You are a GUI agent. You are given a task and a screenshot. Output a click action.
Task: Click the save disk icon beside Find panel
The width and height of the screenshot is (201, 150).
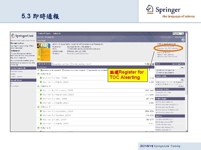click(153, 64)
